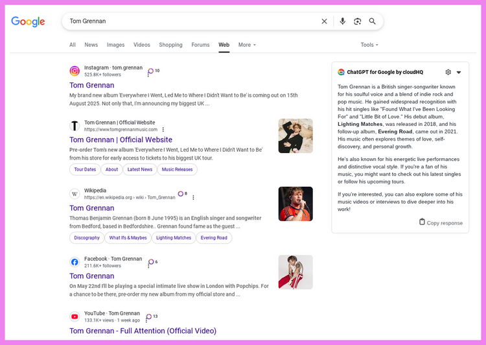Switch to the Forums tab
This screenshot has height=345, width=486.
[200, 45]
